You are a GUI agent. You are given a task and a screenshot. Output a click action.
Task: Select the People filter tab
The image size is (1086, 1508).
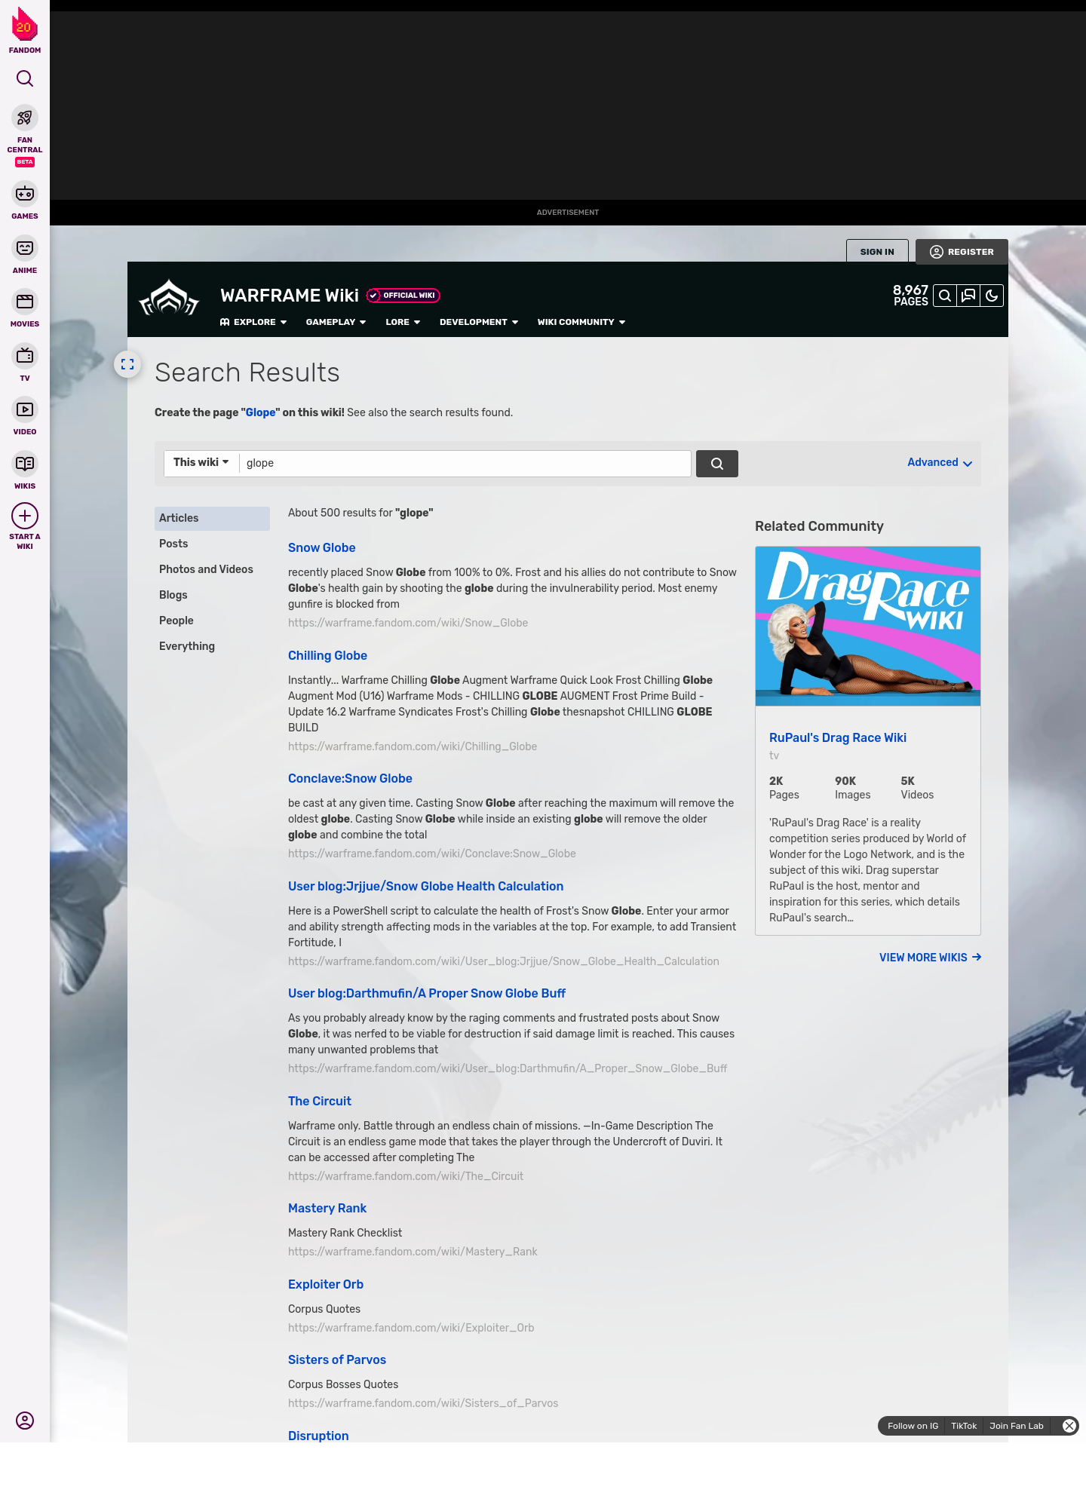click(212, 621)
